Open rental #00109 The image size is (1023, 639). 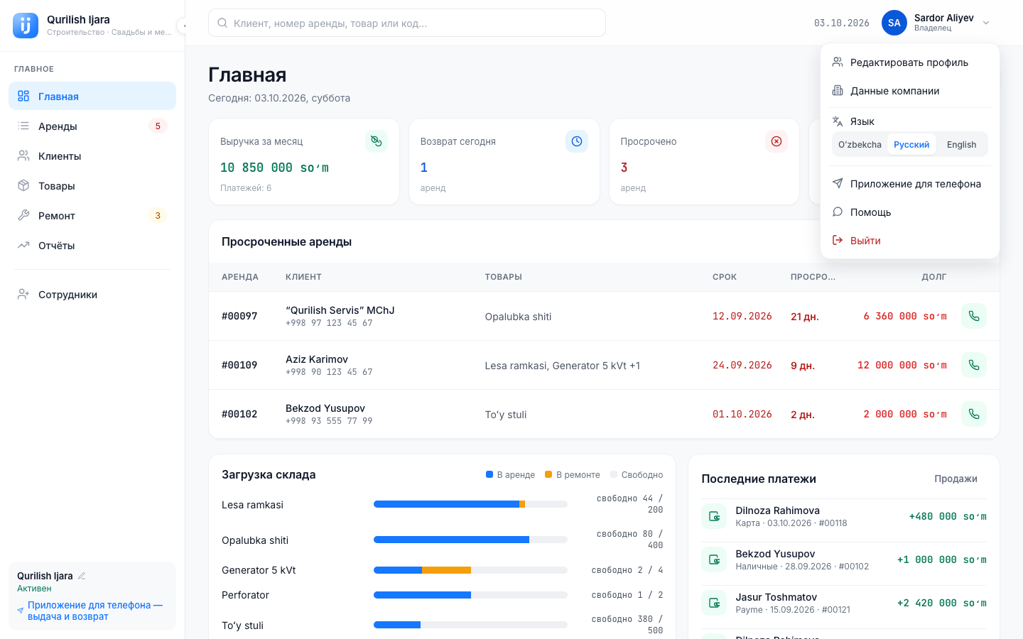point(239,365)
